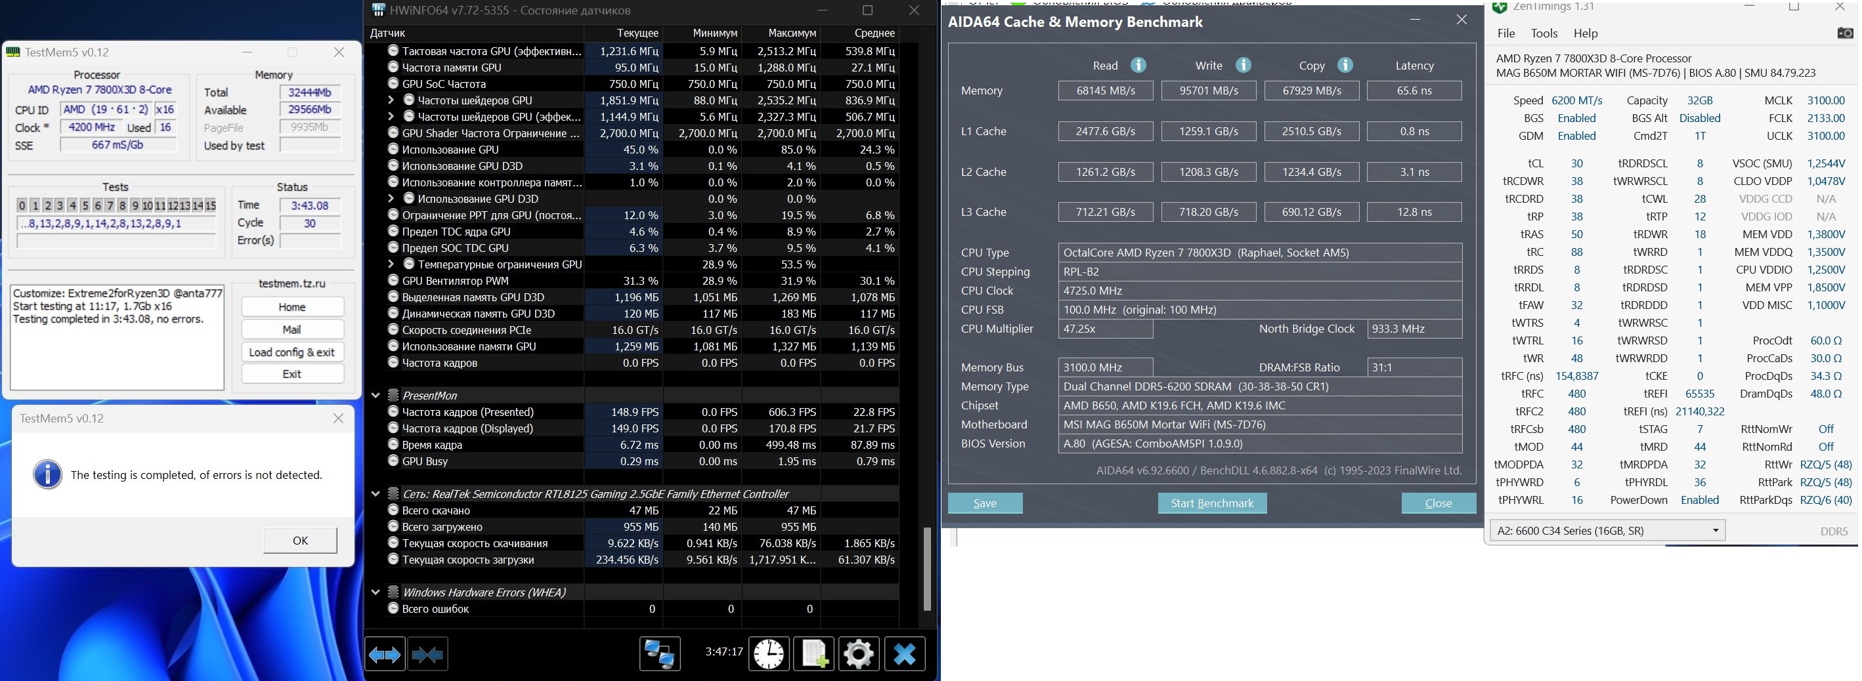Screen dimensions: 1862x681
Task: Click the HWiNFO64 title bar app icon
Action: tap(378, 10)
